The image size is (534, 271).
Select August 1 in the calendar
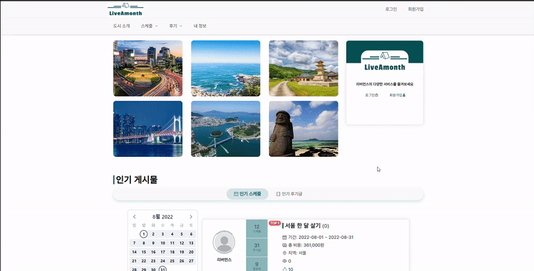[144, 234]
